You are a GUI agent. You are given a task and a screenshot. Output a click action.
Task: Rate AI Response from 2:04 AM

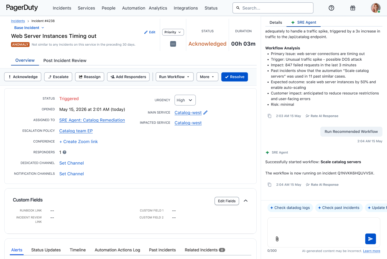322,185
